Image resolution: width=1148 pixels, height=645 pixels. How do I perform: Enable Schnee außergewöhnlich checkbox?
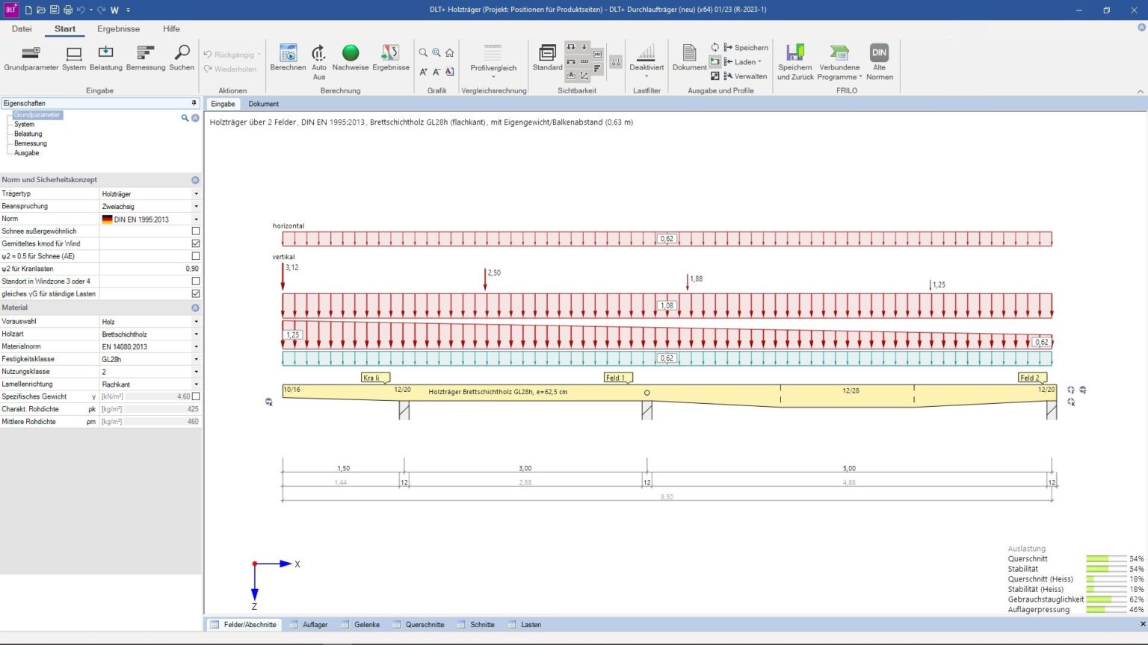[196, 231]
